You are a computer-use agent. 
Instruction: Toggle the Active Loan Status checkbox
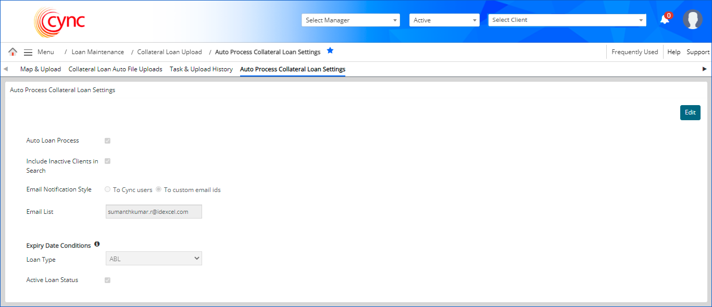point(108,280)
